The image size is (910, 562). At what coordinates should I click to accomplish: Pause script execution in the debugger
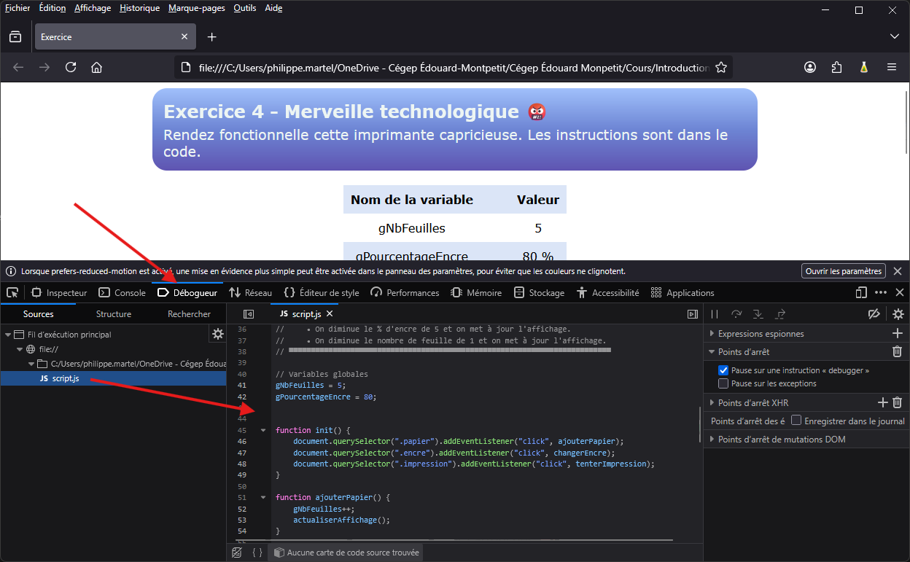pyautogui.click(x=715, y=314)
